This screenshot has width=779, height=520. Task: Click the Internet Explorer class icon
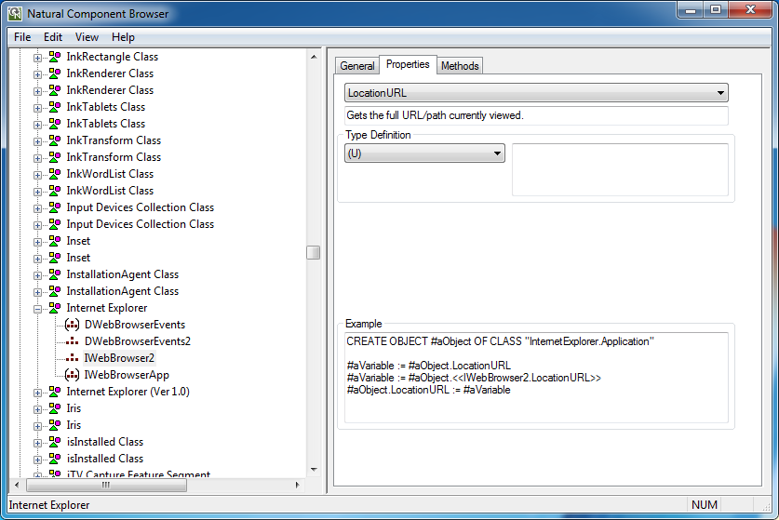[55, 308]
